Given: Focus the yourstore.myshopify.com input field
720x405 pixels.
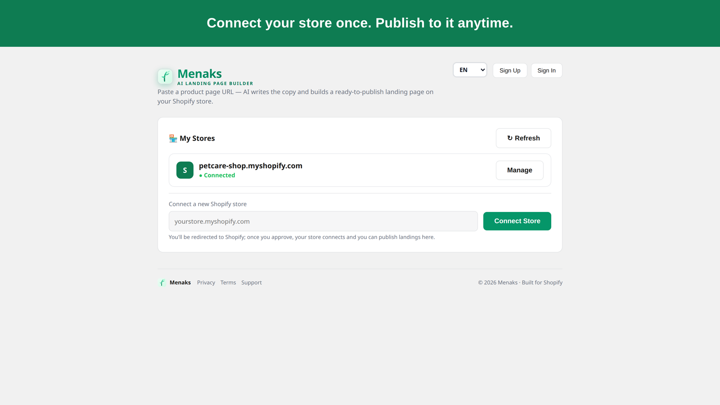Looking at the screenshot, I should click(323, 221).
